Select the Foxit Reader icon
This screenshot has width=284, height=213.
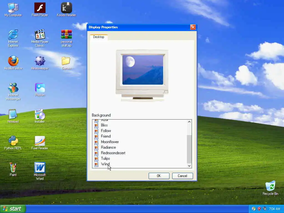pos(40,143)
